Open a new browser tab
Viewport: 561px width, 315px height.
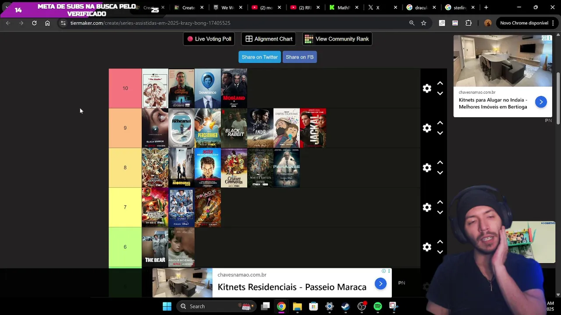tap(486, 7)
